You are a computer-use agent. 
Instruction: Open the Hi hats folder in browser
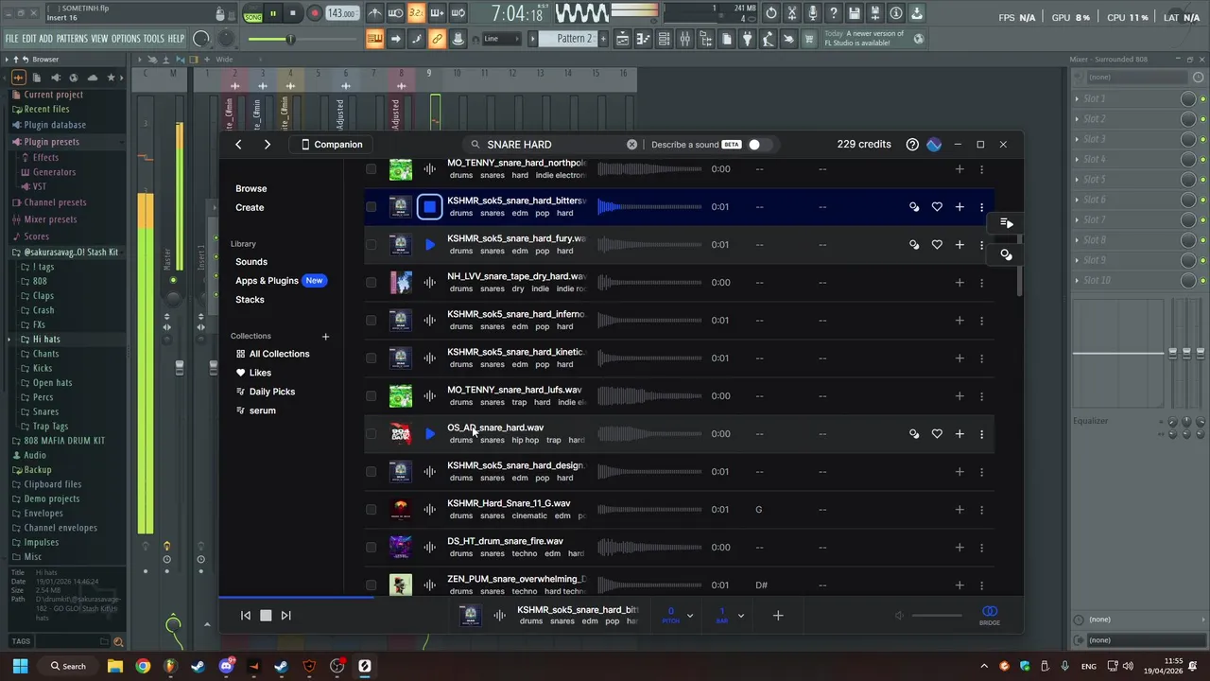(x=45, y=340)
